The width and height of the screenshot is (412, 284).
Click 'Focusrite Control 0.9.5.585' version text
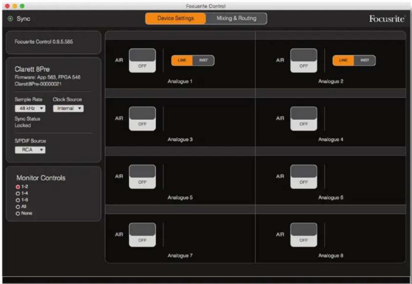[x=44, y=42]
